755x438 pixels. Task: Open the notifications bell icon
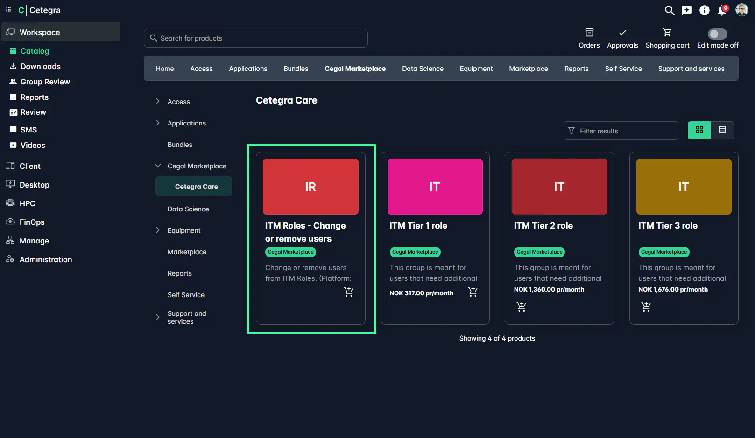(x=722, y=10)
